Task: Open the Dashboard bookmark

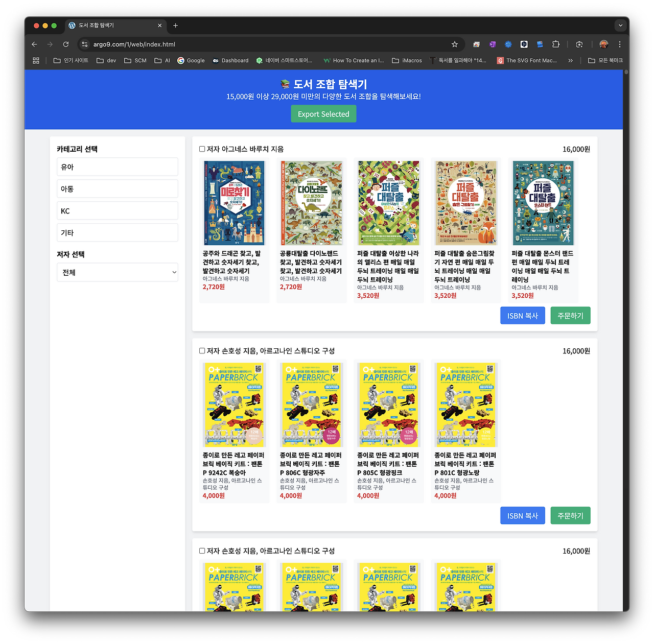Action: point(230,60)
